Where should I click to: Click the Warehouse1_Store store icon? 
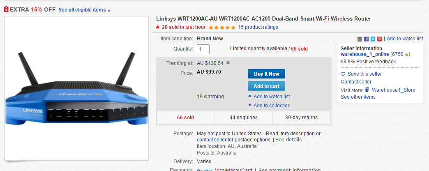coord(367,90)
